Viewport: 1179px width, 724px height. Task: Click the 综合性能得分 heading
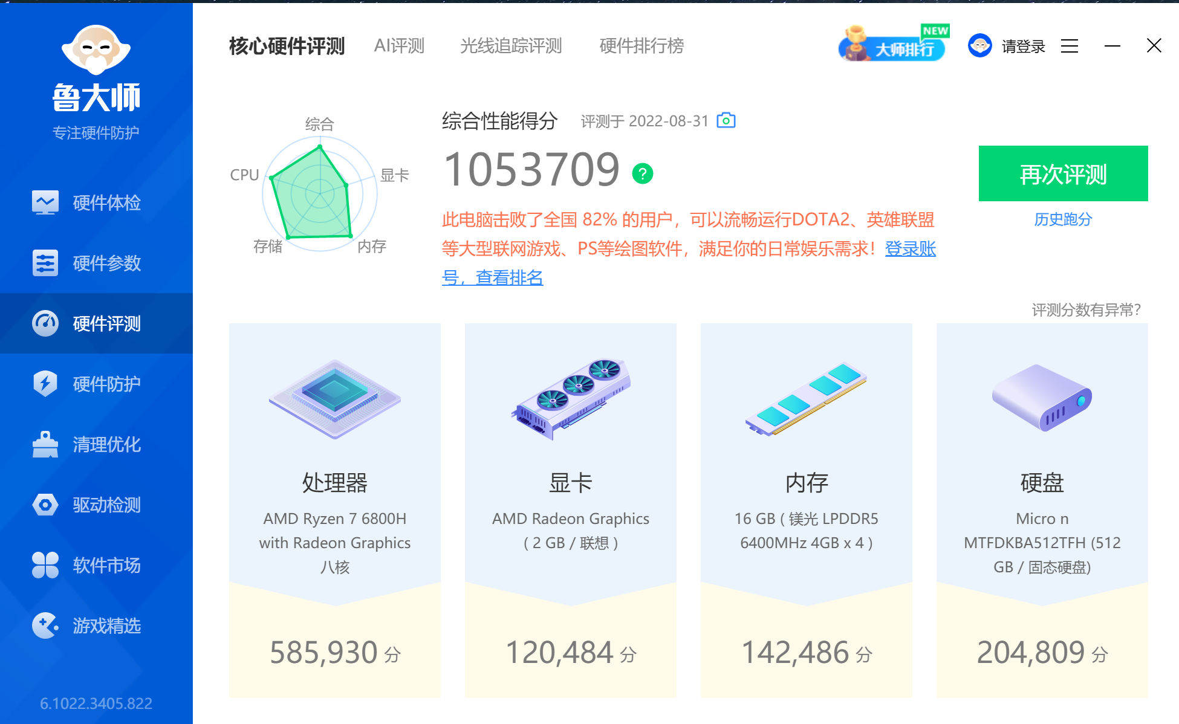(x=499, y=121)
